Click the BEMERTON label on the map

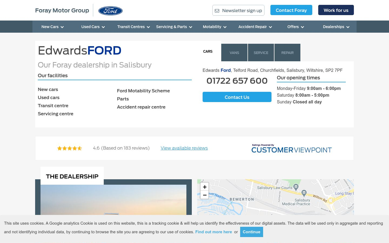[x=242, y=199]
